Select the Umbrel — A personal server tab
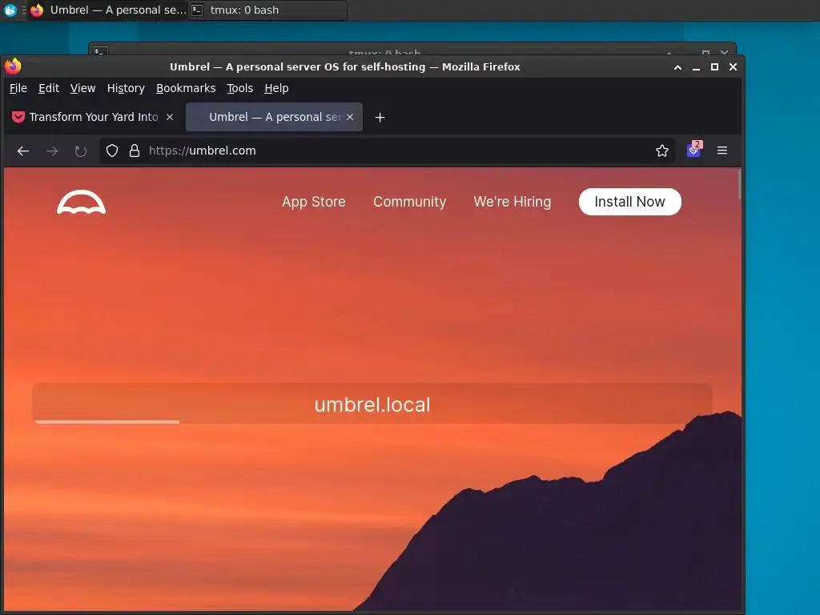This screenshot has width=820, height=615. tap(274, 117)
